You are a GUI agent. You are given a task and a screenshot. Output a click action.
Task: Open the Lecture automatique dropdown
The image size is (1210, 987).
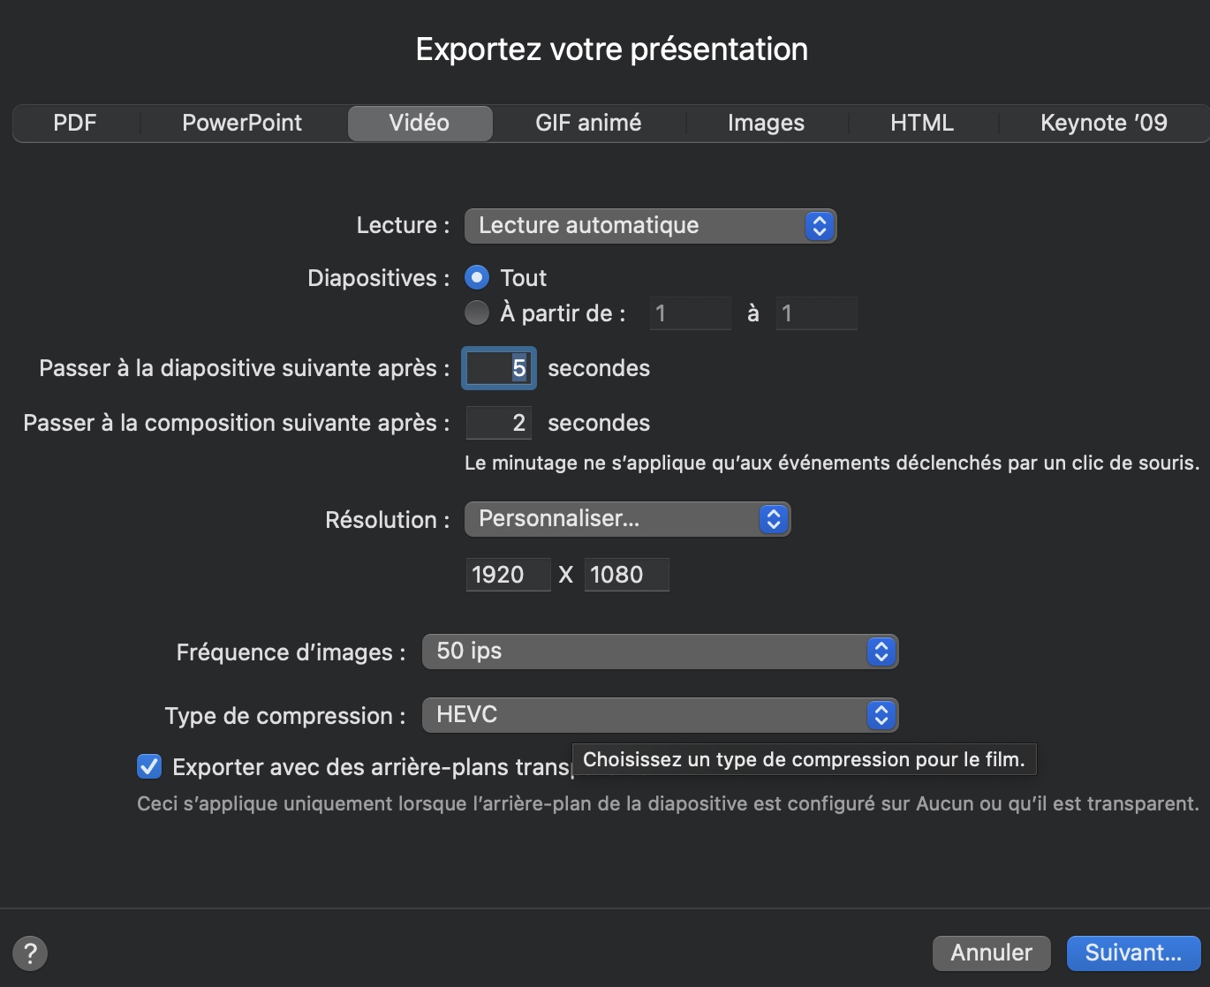click(x=650, y=226)
